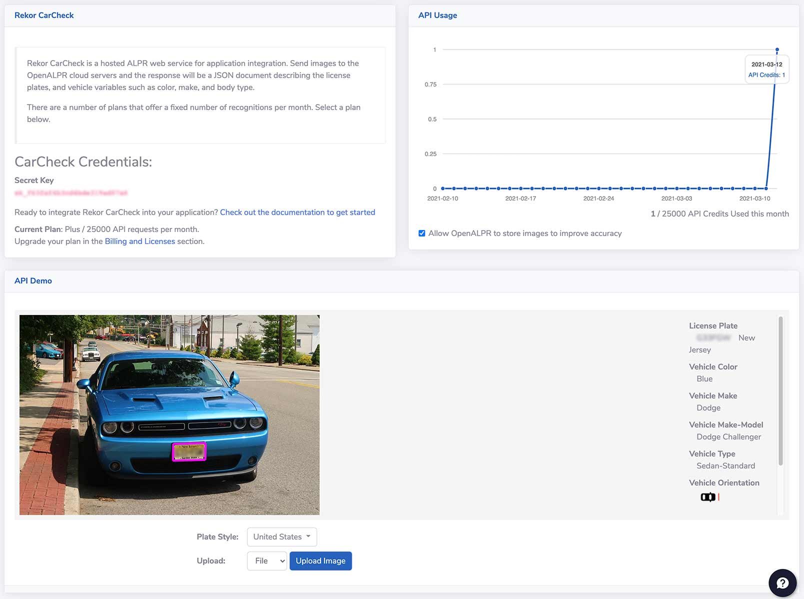Open the documentation to get started link
The image size is (804, 599).
(297, 212)
